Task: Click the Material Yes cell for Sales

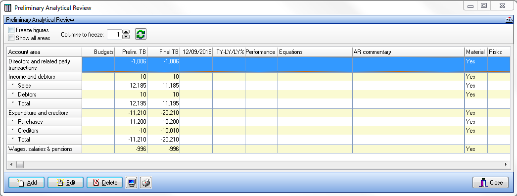Action: pyautogui.click(x=476, y=86)
